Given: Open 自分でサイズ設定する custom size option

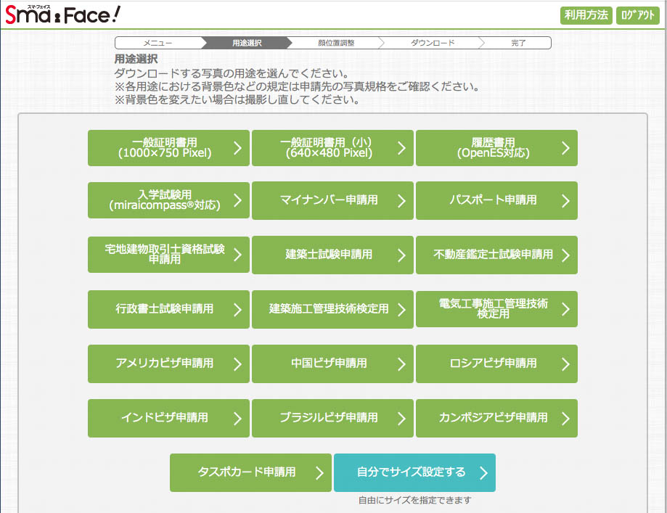Looking at the screenshot, I should click(x=414, y=472).
